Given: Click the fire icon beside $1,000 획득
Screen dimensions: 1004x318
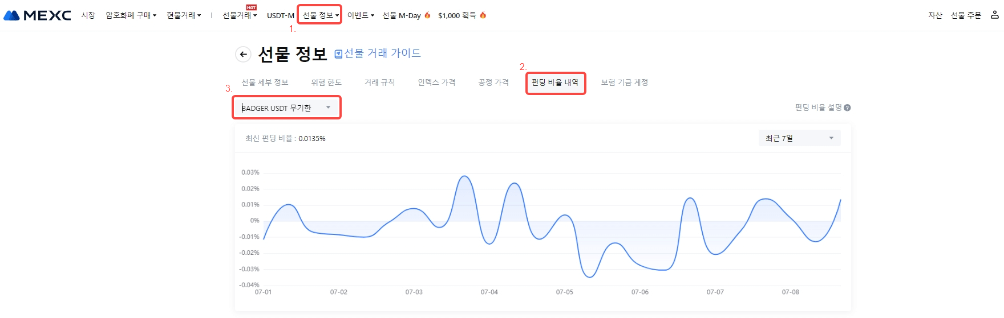Looking at the screenshot, I should [483, 15].
